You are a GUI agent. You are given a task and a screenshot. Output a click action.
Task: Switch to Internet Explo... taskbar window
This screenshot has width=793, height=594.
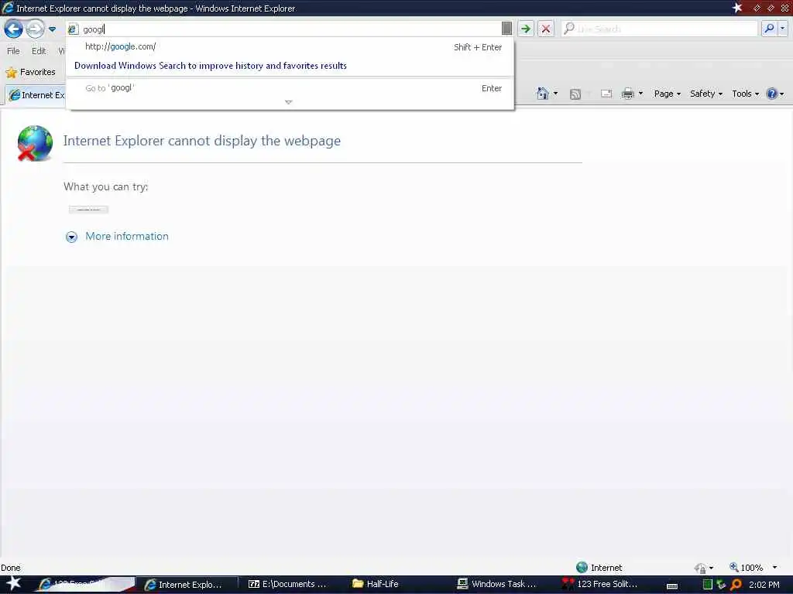tap(187, 585)
